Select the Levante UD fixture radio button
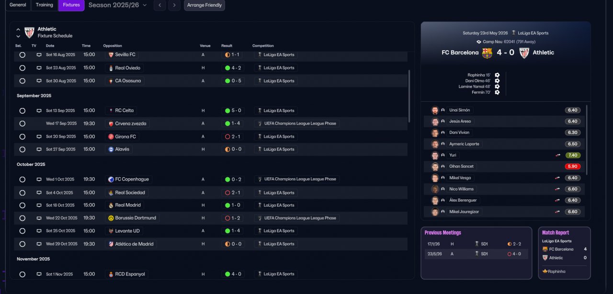 click(x=22, y=231)
